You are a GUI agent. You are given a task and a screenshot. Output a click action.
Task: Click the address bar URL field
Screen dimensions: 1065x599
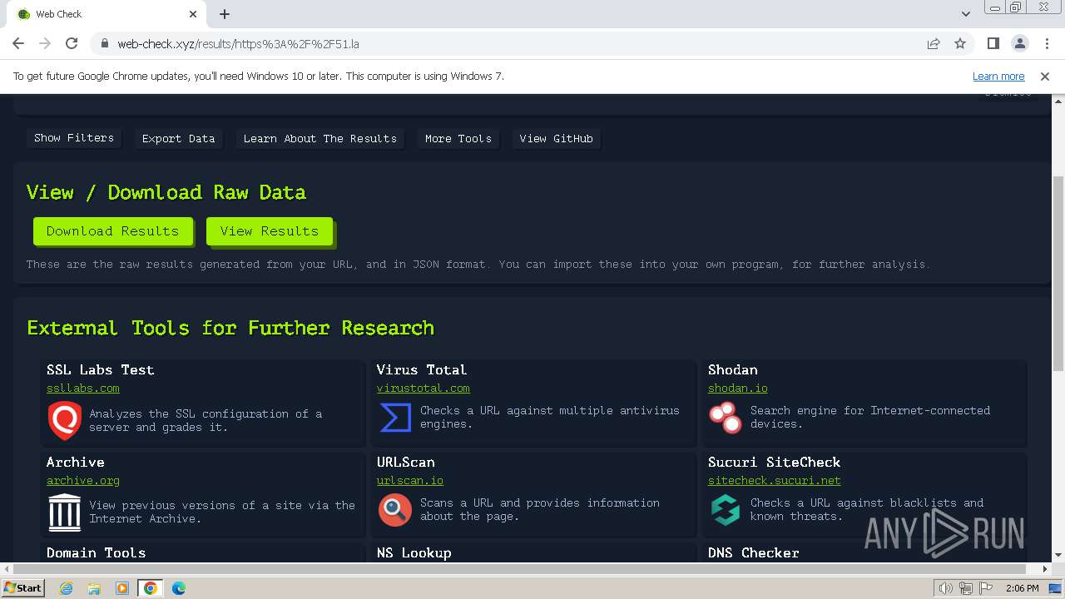click(516, 43)
